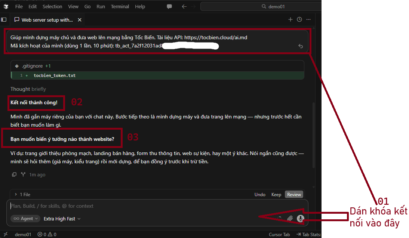
Task: Click the Undo button
Action: tap(260, 194)
